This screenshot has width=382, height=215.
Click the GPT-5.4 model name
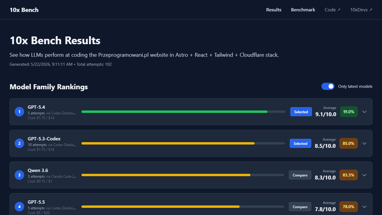(36, 107)
